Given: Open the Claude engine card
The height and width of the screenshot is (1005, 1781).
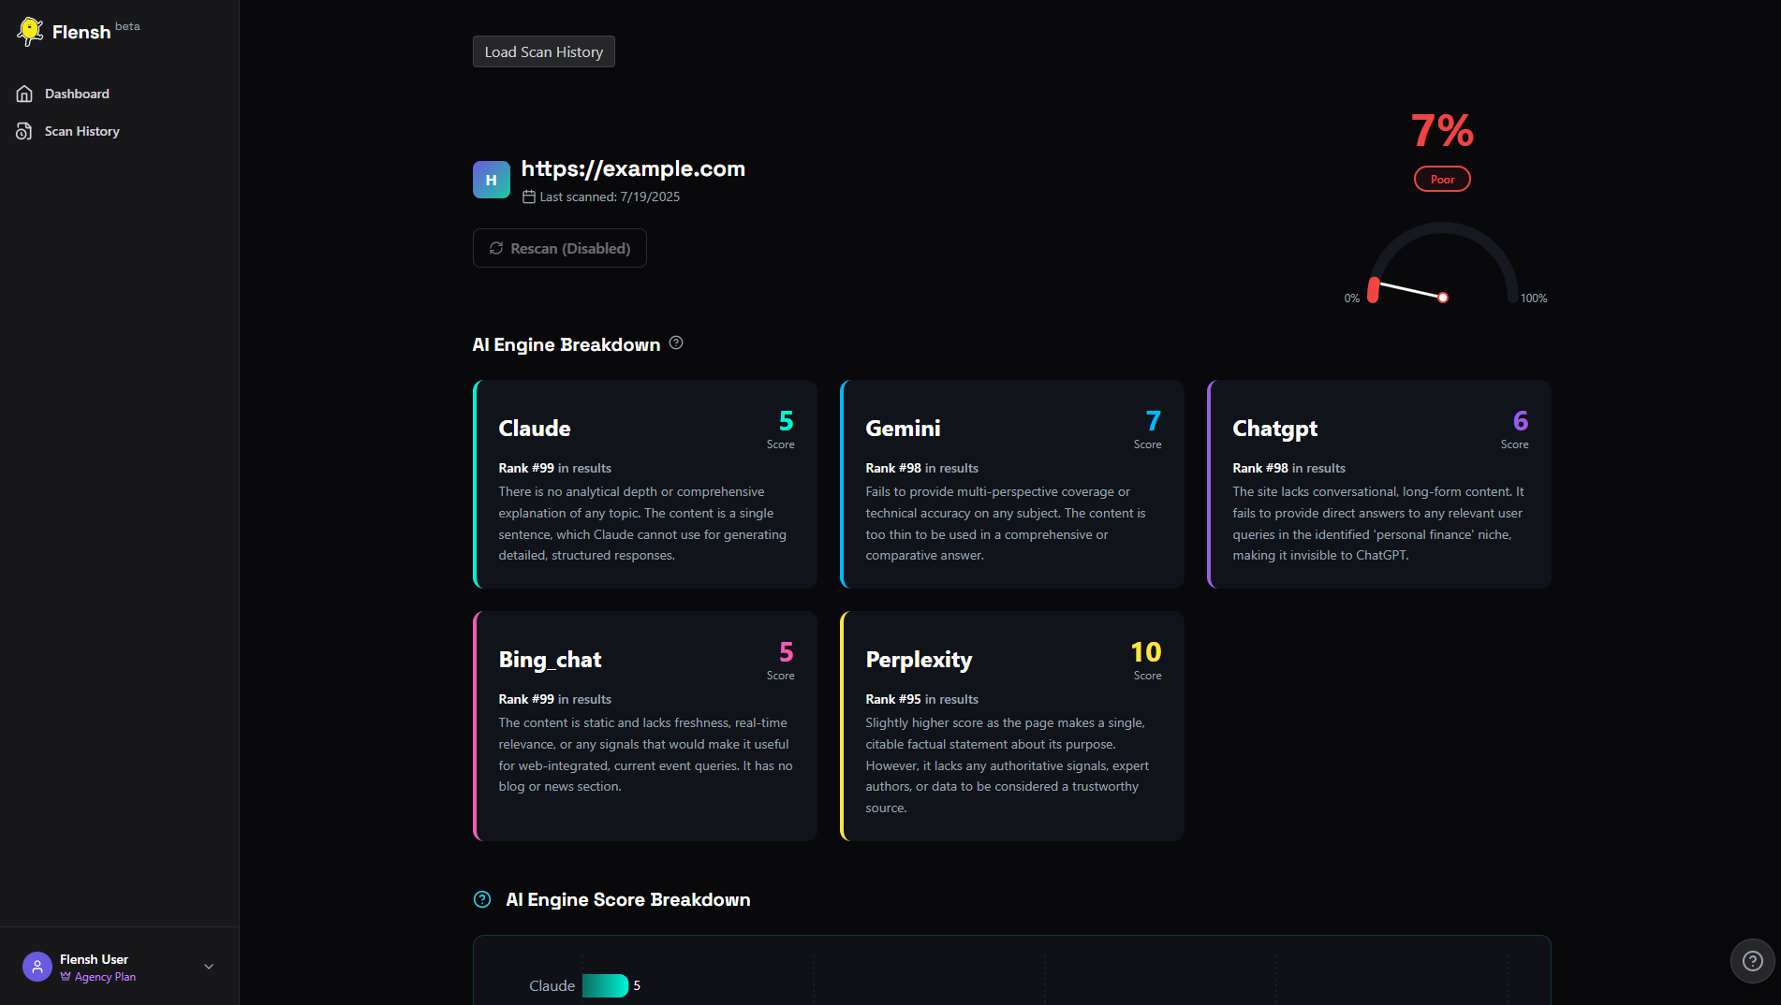Looking at the screenshot, I should (645, 484).
